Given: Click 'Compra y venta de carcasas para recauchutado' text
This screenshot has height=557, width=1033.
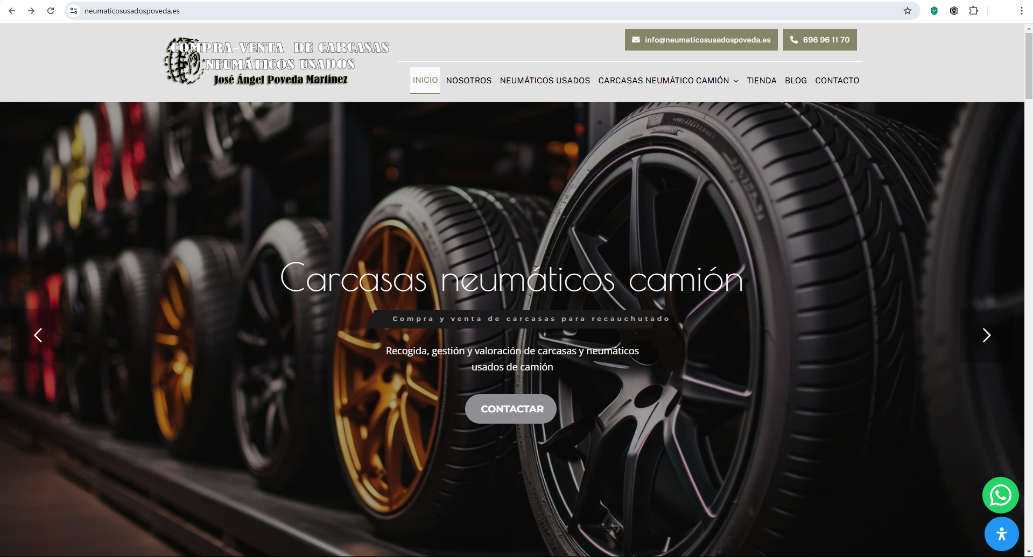Looking at the screenshot, I should pos(531,319).
